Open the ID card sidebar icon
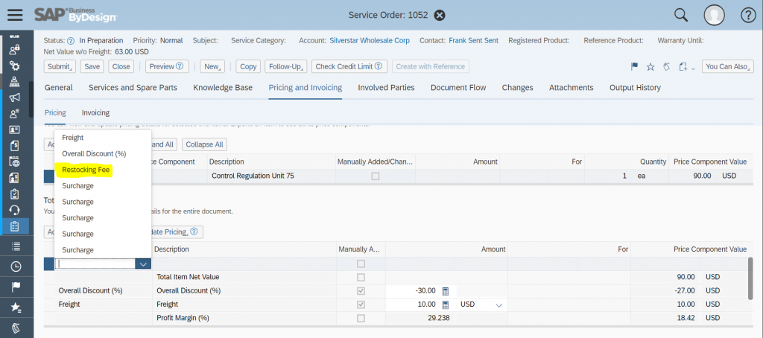The width and height of the screenshot is (763, 338). click(x=15, y=130)
